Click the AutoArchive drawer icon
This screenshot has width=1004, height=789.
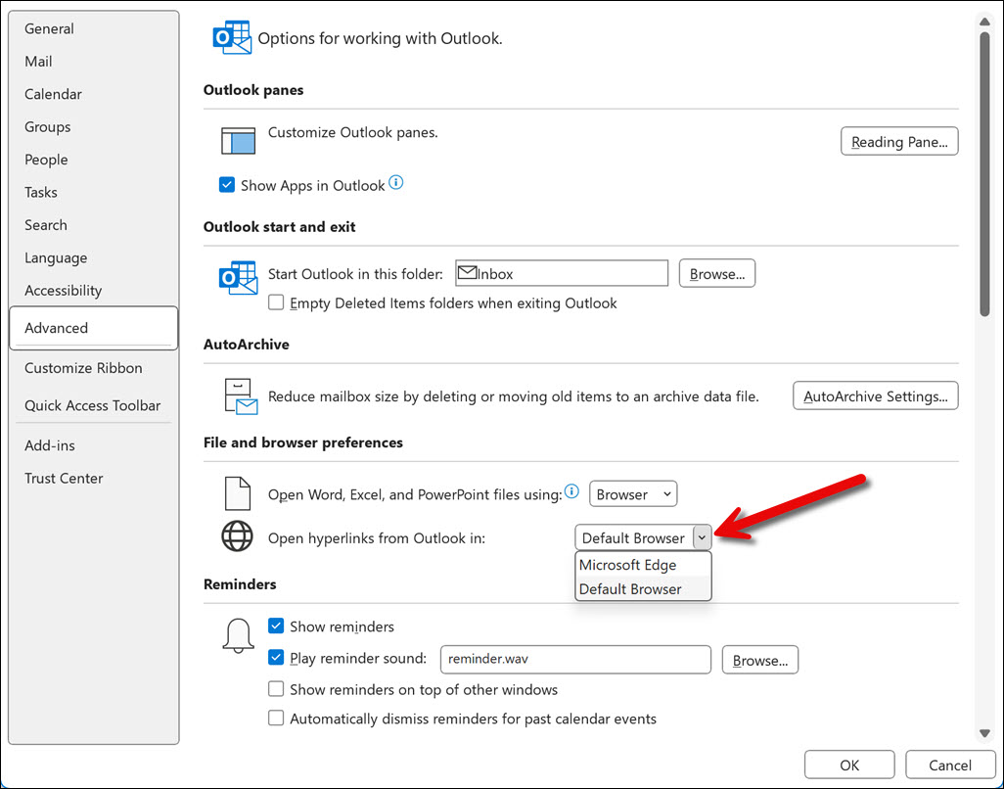coord(241,396)
